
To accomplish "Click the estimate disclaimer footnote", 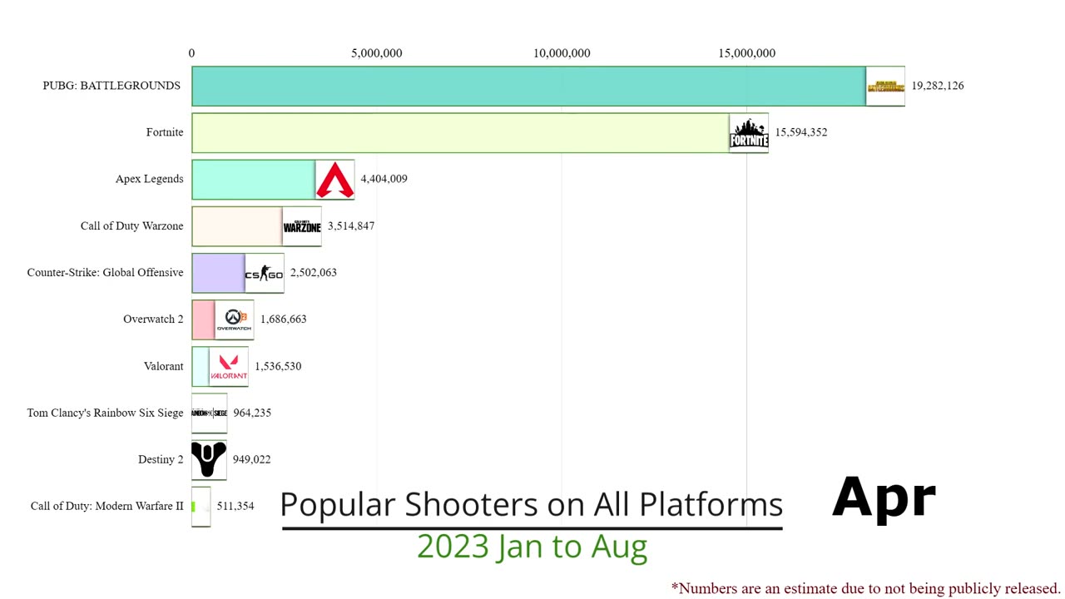I will tap(866, 589).
